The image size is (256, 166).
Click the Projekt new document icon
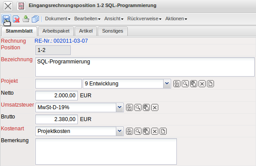(210, 84)
